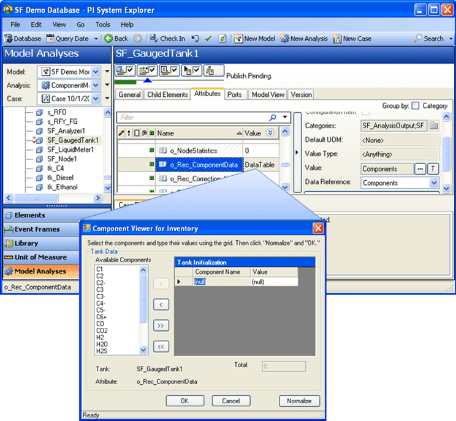Select tk_Diesel in the tree

pyautogui.click(x=61, y=178)
